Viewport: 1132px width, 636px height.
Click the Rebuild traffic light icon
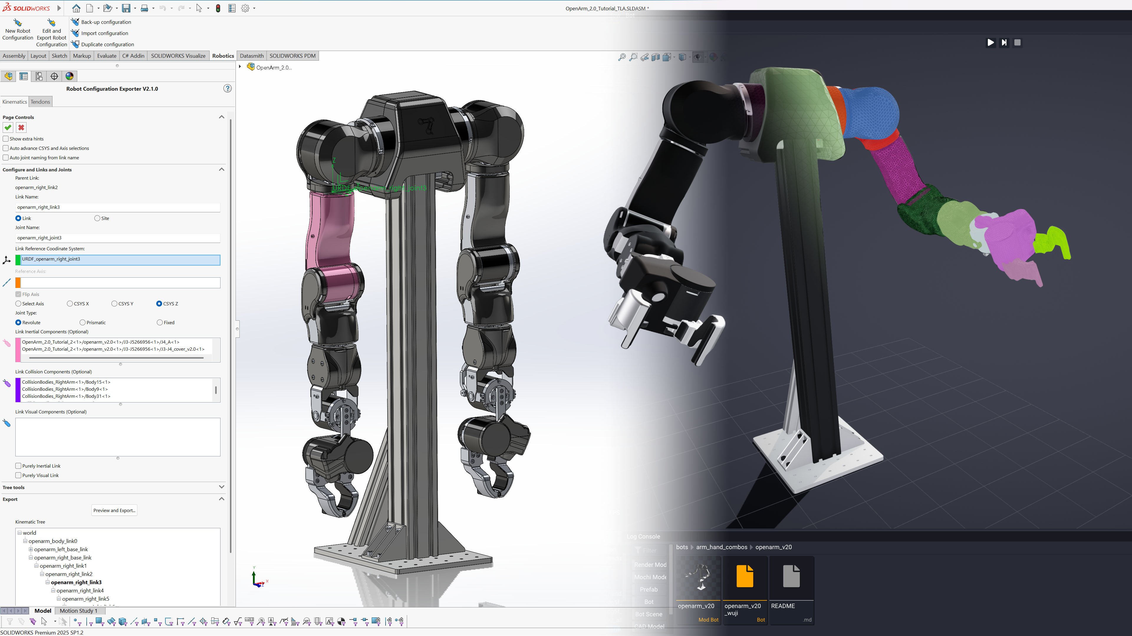click(x=218, y=8)
